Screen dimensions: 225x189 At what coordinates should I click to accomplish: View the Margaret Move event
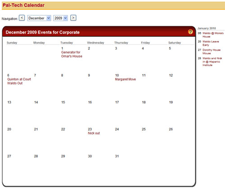(126, 79)
